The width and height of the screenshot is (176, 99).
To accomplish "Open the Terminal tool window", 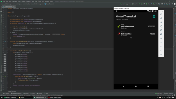I will click(40, 93).
